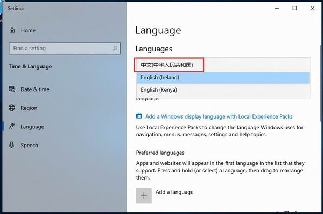323x214 pixels.
Task: Open the Home settings page
Action: pos(28,30)
